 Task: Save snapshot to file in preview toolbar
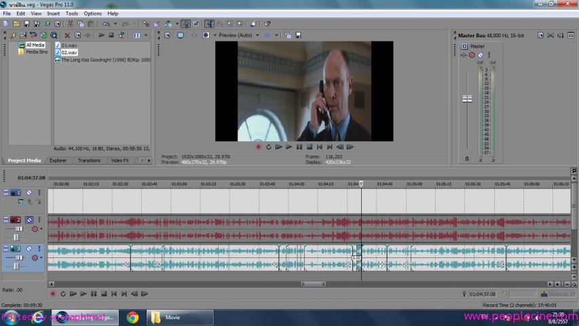299,35
